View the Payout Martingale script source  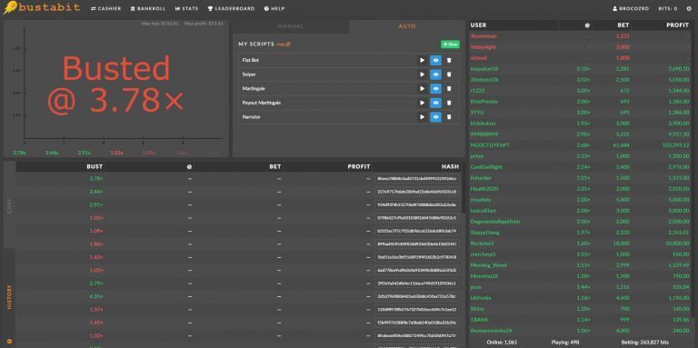click(x=436, y=103)
